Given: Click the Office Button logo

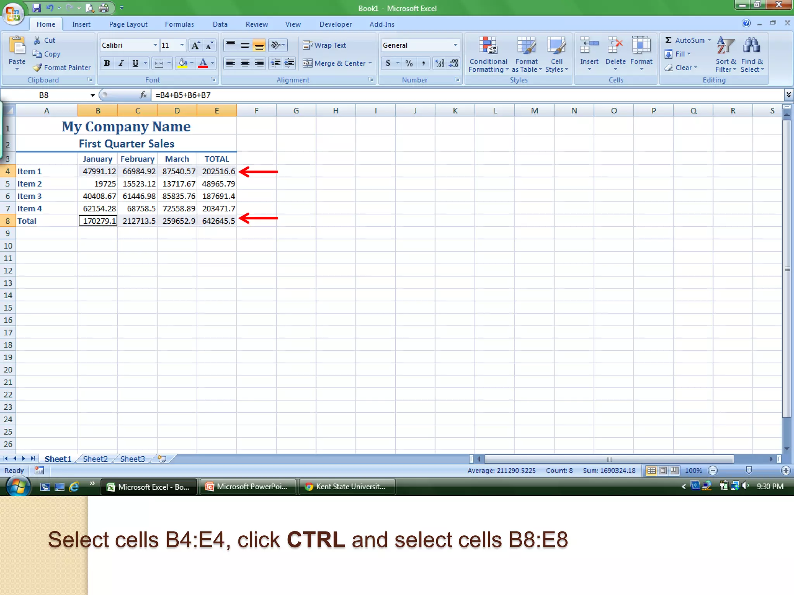Looking at the screenshot, I should click(x=13, y=14).
